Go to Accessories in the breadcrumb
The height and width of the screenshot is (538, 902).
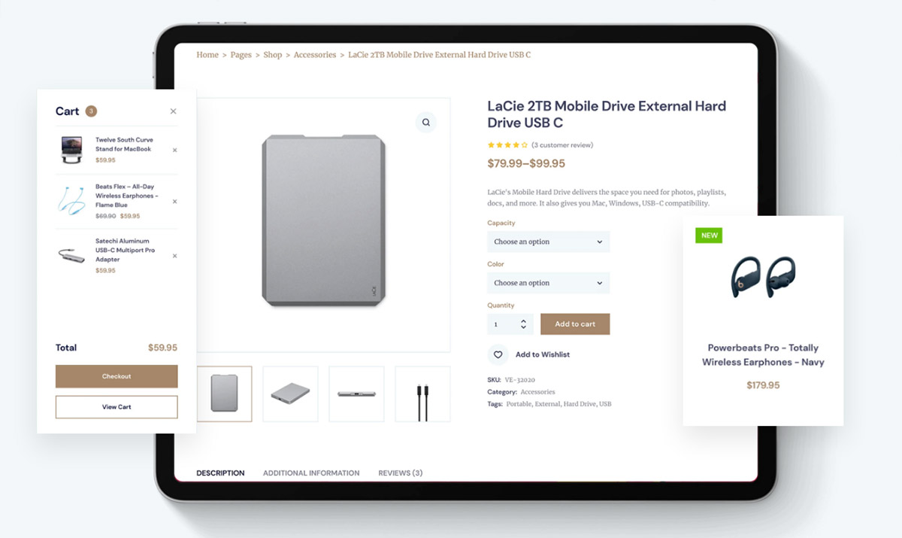(x=315, y=55)
